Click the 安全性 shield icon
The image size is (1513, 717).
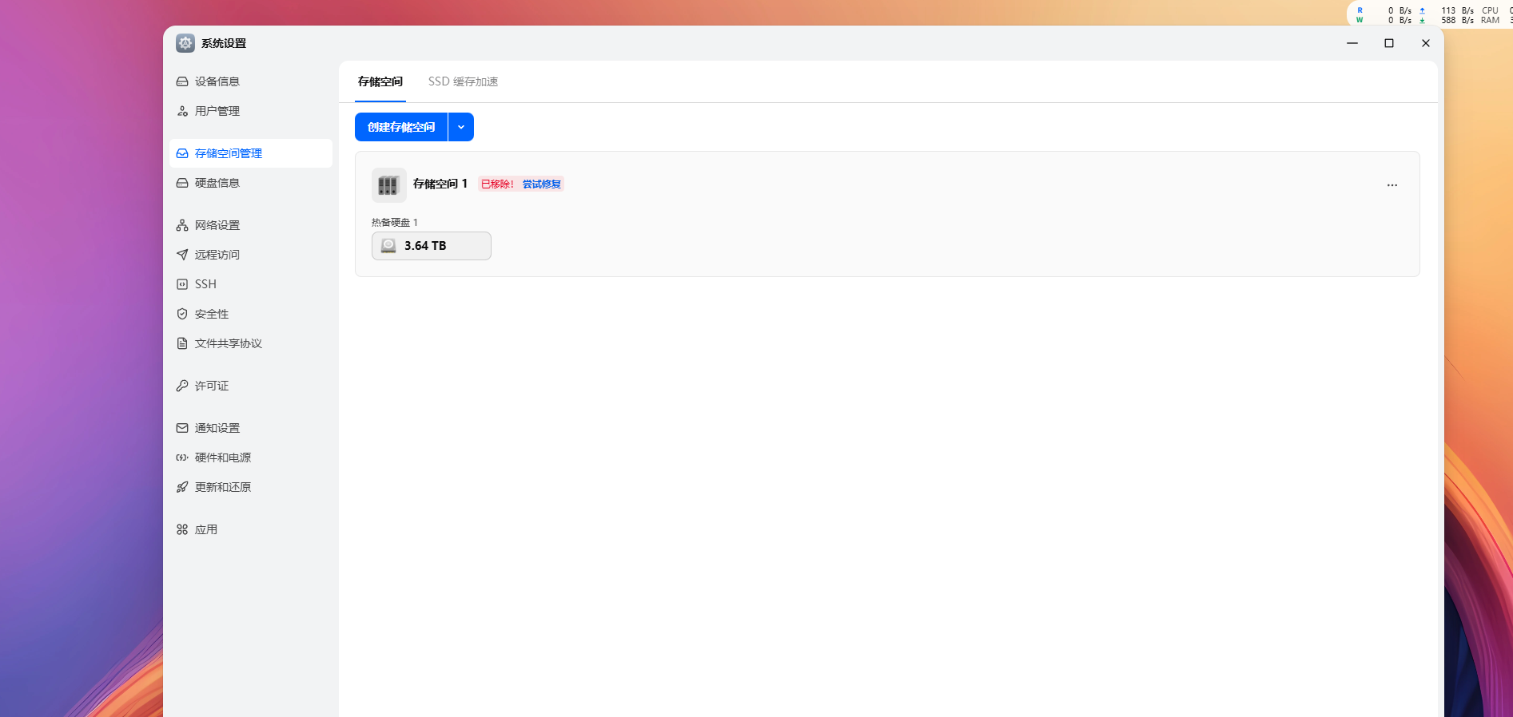182,314
